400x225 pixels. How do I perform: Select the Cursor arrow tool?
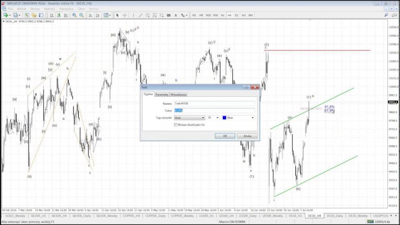tap(117, 15)
